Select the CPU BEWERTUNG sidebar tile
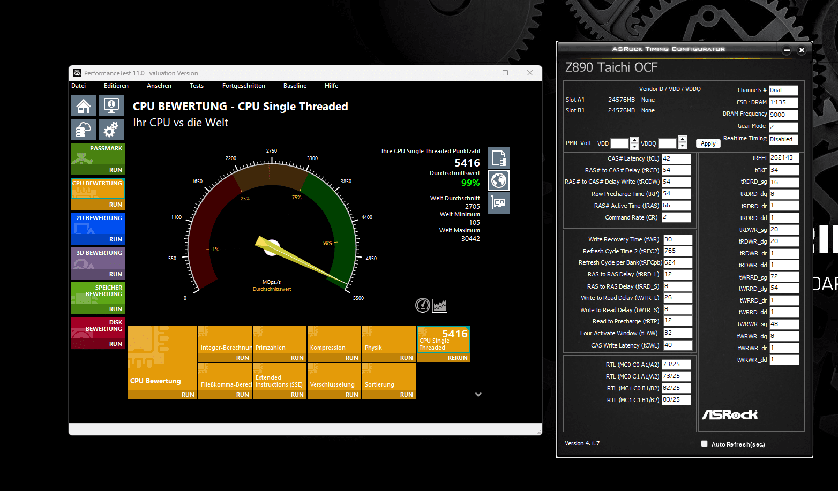 click(98, 188)
